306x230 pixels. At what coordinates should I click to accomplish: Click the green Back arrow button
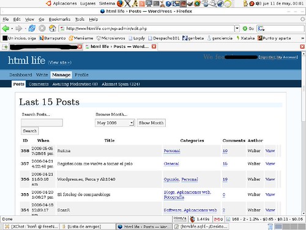[x=6, y=28]
